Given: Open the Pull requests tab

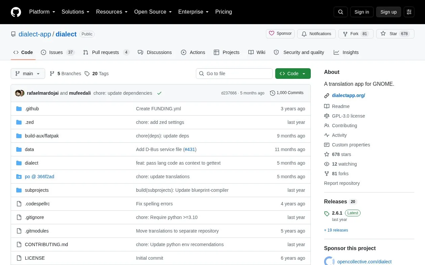Looking at the screenshot, I should 106,52.
